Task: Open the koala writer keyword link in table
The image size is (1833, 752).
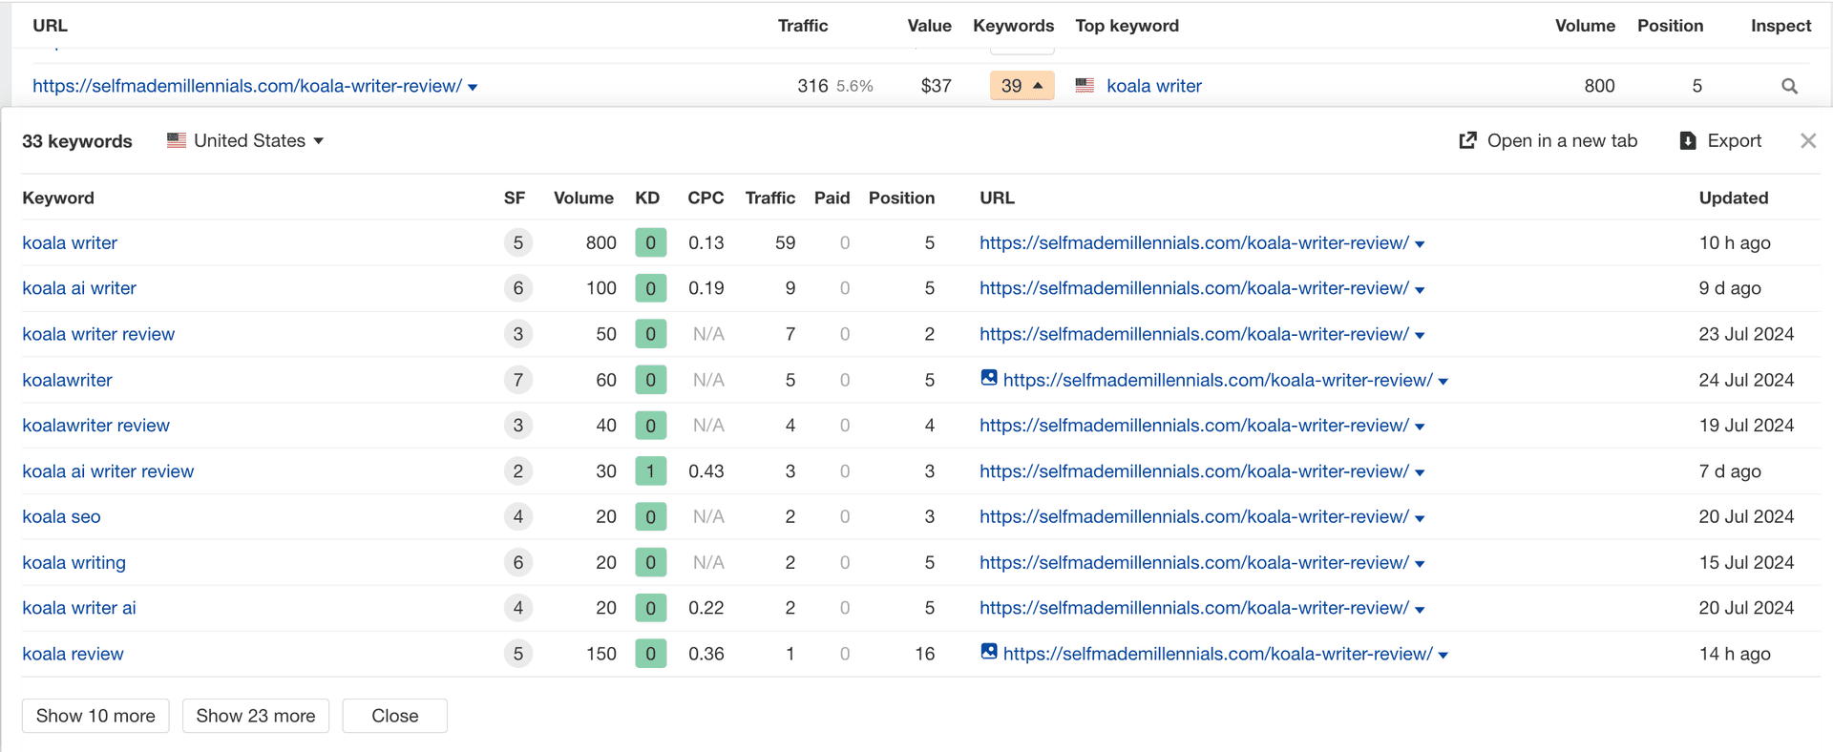Action: tap(70, 242)
